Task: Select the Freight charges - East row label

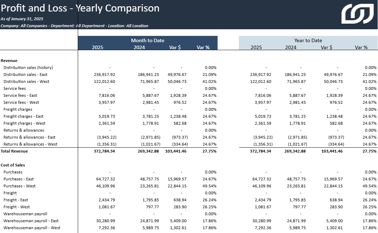Action: coord(24,116)
